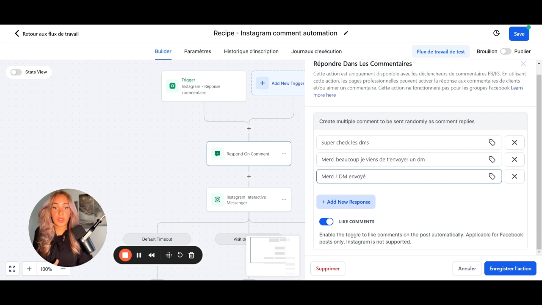The image size is (542, 305).
Task: Insert tag in 'Merci ! DM envoyé' row
Action: 492,176
